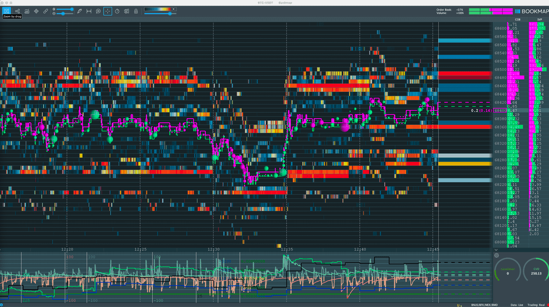549x307 pixels.
Task: Toggle the crosshair cursor mode
Action: 108,11
